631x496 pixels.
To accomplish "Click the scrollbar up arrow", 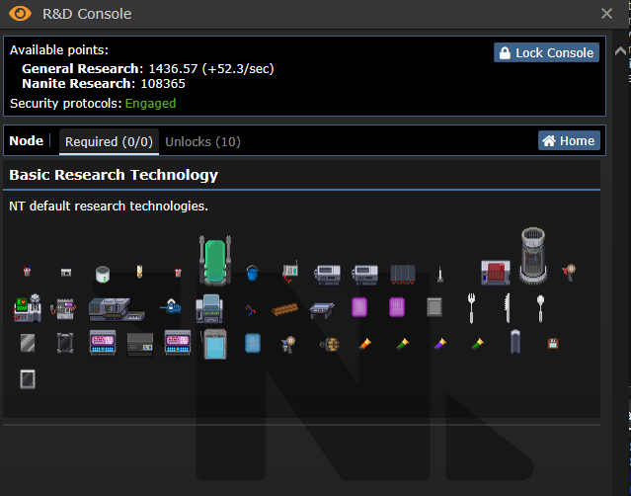I will point(621,50).
